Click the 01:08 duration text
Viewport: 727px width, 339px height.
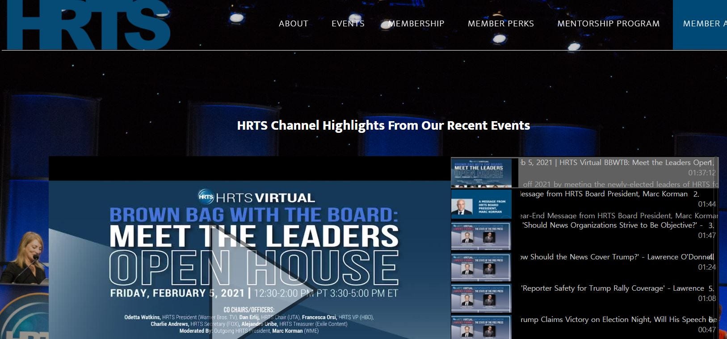point(707,298)
